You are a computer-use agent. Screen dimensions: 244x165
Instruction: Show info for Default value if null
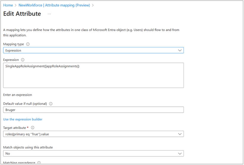[51, 104]
